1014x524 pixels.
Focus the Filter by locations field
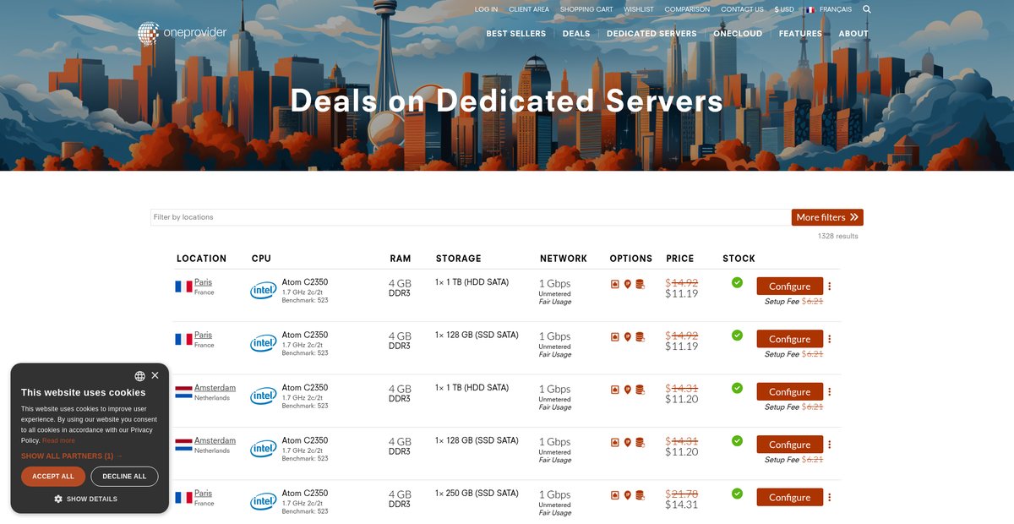coord(471,217)
